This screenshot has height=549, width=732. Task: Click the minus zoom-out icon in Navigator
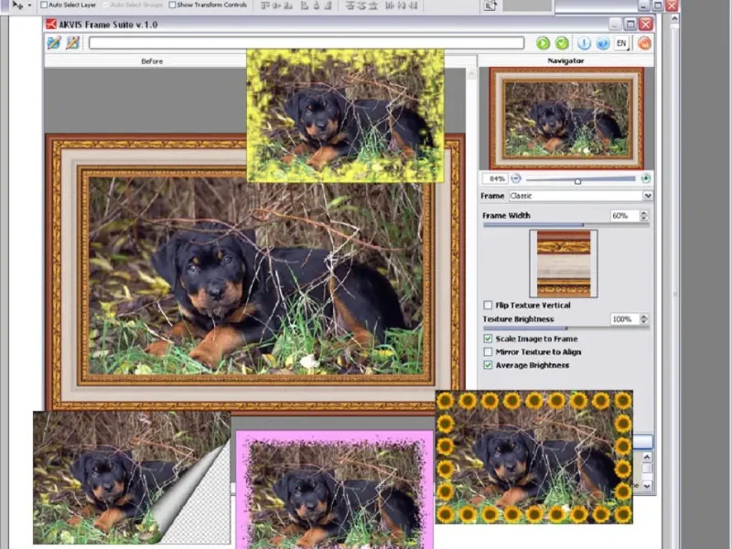516,178
